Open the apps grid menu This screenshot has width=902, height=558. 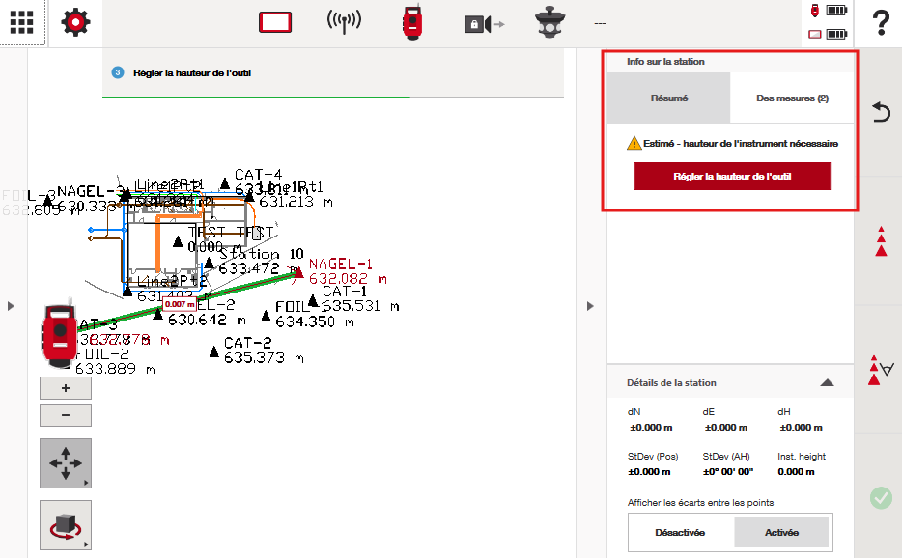(23, 23)
